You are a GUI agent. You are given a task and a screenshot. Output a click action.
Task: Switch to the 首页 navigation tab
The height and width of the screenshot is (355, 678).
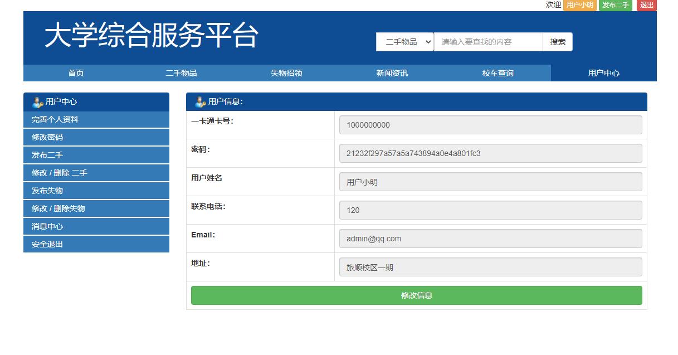coord(75,72)
